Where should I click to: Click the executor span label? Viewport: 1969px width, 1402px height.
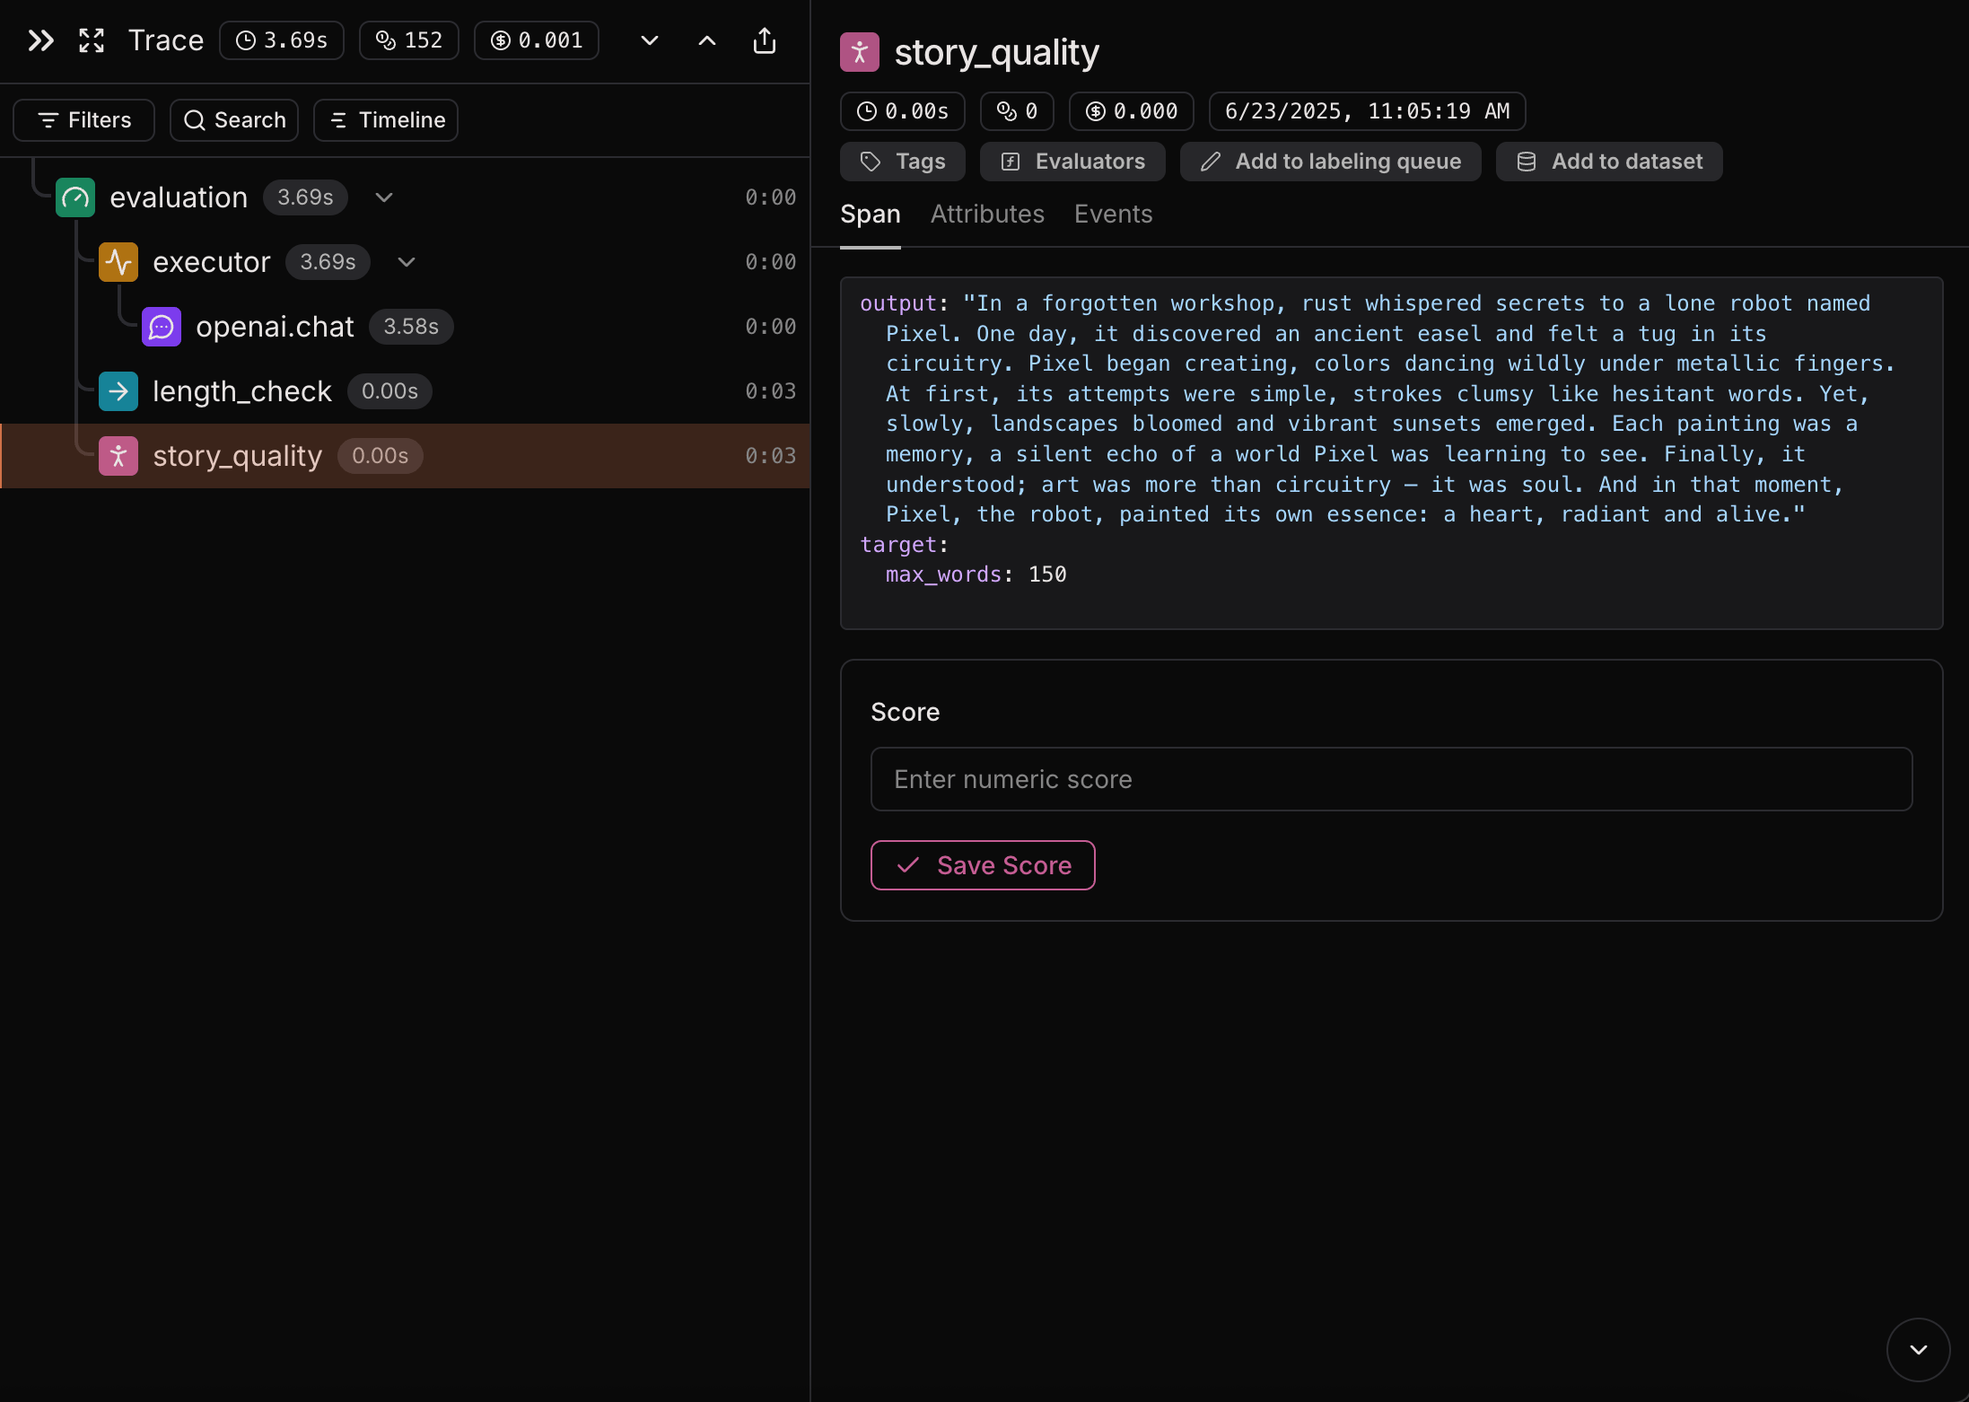click(x=212, y=262)
